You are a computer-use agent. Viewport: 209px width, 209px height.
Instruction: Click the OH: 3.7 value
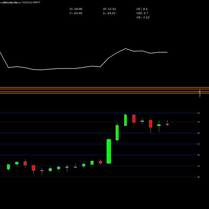pyautogui.click(x=142, y=13)
